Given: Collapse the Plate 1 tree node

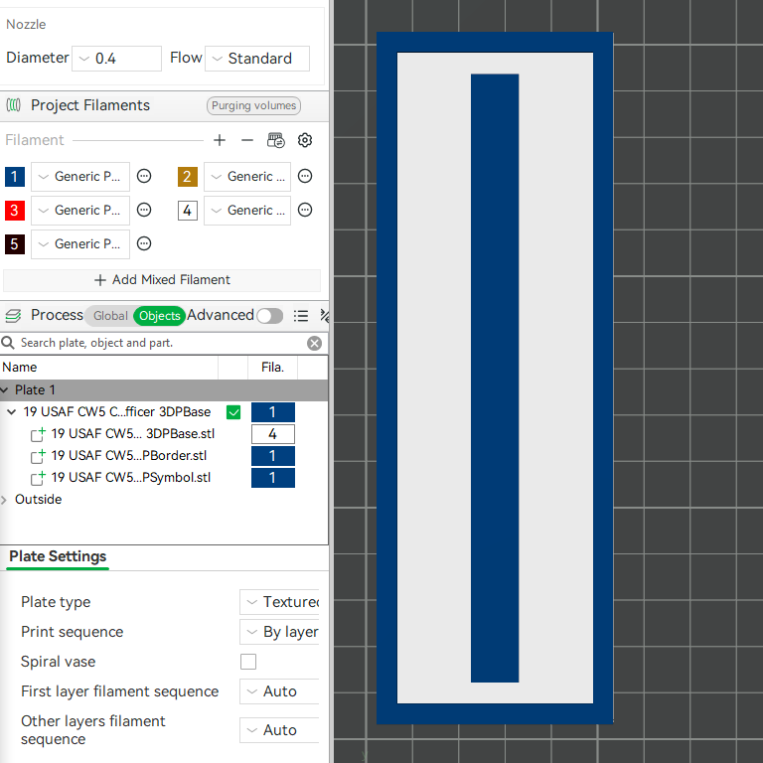Looking at the screenshot, I should tap(4, 389).
